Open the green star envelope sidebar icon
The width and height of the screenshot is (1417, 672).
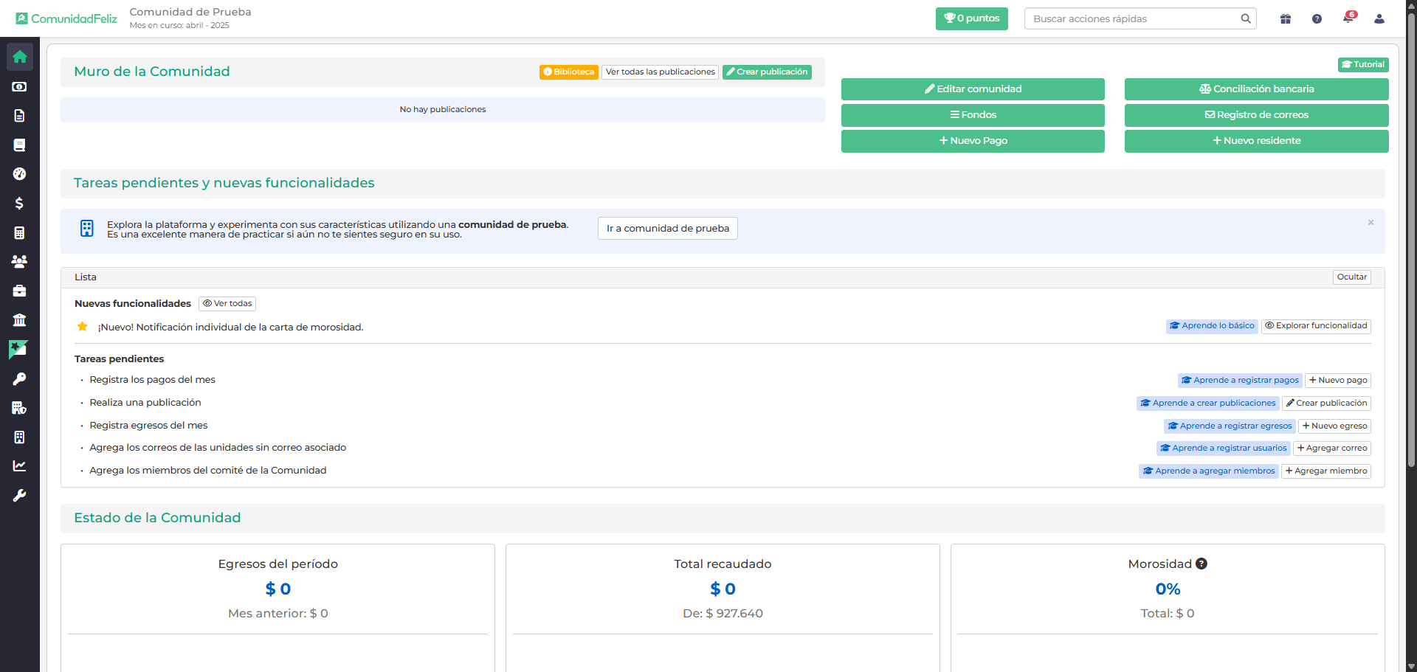18,349
